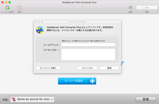Click the white plus icon on blue button

tap(92, 81)
